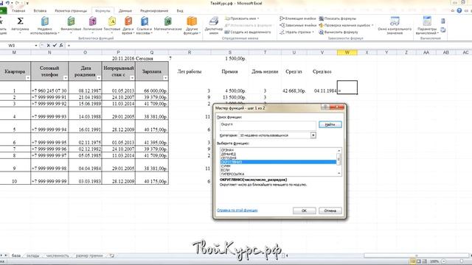Viewport: 472px width, 265px height.
Task: Click the Найти button in dialog
Action: (x=330, y=124)
